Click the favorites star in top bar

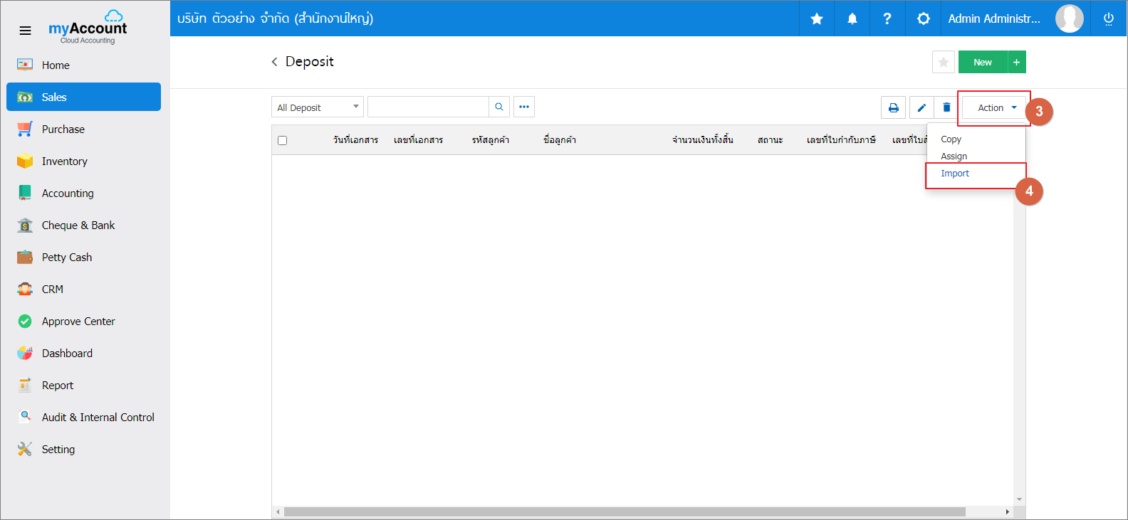[817, 18]
